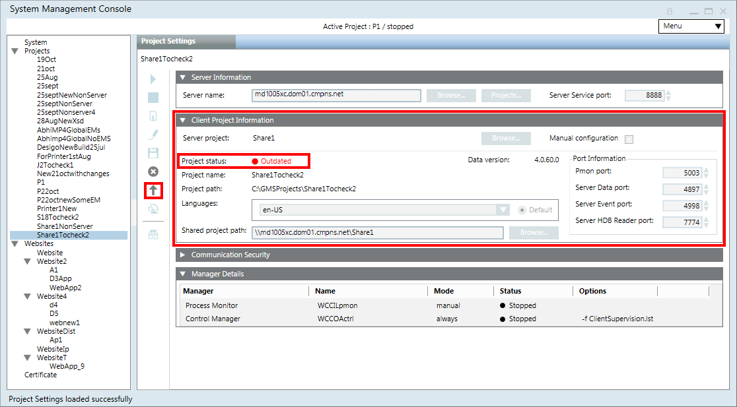Click the restore/refresh icon below upgrade arrow
The image size is (737, 407).
pos(153,208)
